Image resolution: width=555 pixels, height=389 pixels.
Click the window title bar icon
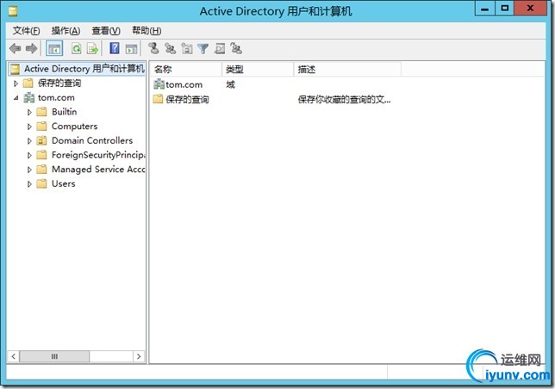click(x=13, y=11)
